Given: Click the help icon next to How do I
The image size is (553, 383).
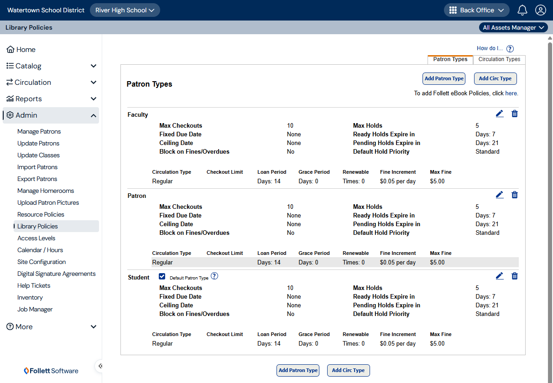Looking at the screenshot, I should (x=510, y=49).
